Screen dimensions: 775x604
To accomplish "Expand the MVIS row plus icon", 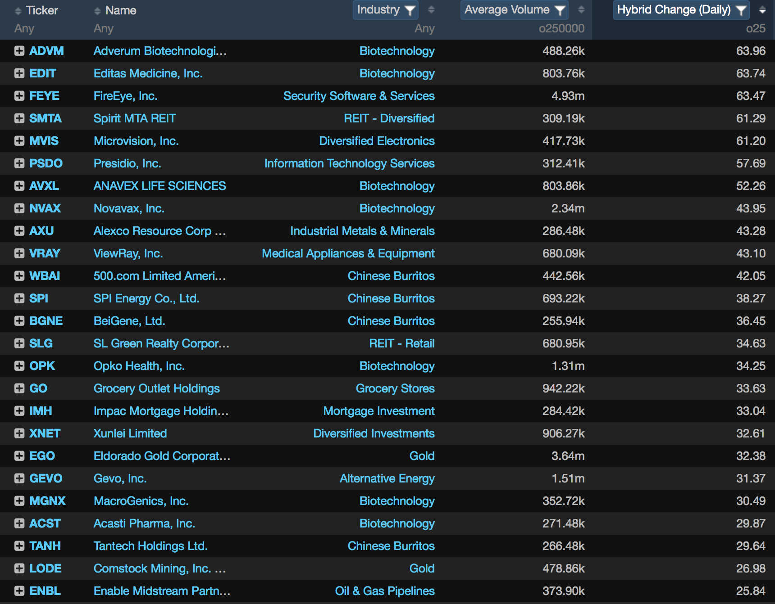I will coord(19,141).
